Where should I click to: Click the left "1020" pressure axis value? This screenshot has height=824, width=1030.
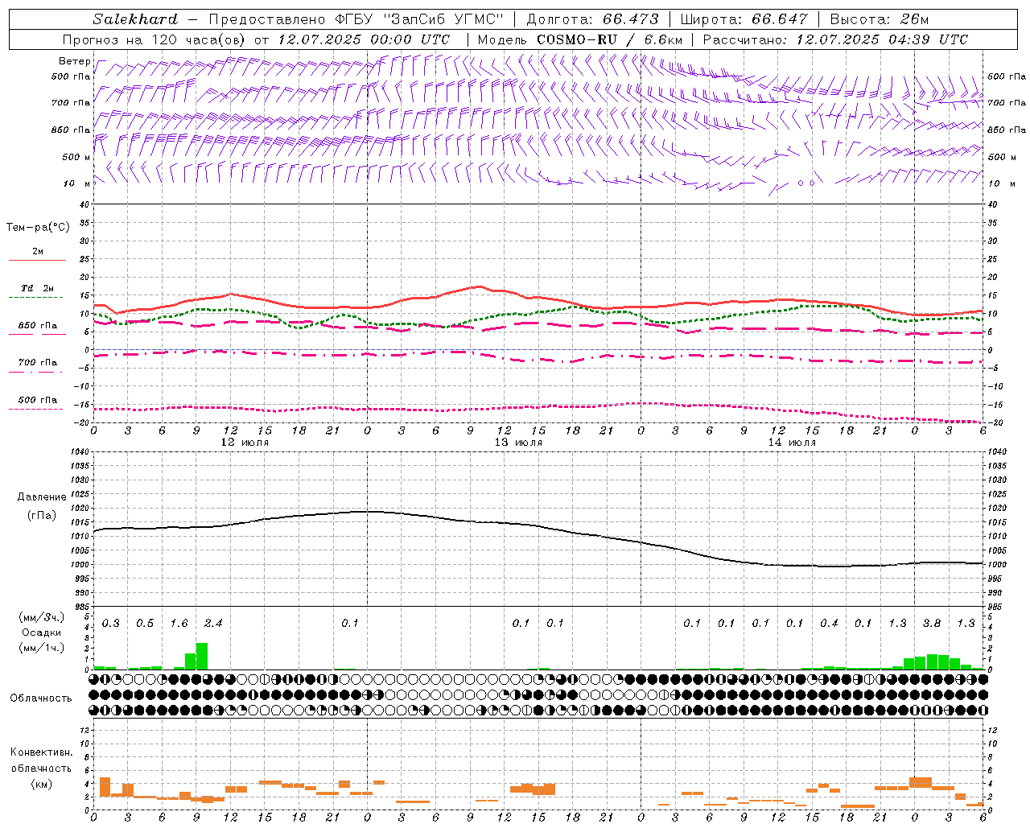tap(79, 508)
